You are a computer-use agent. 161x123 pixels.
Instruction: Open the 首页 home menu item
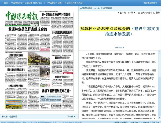click(x=4, y=3)
